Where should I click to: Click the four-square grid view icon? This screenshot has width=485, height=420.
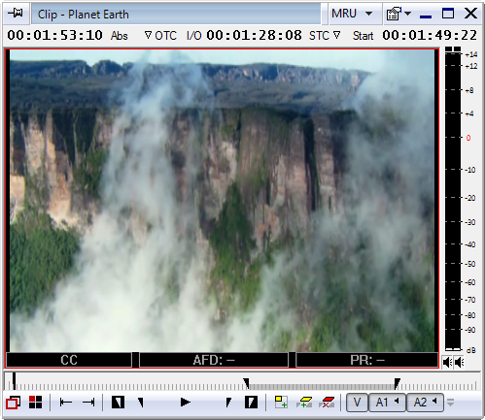tap(35, 403)
